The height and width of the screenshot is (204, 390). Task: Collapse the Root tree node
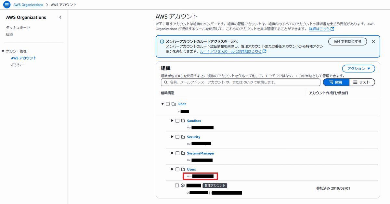pos(162,104)
